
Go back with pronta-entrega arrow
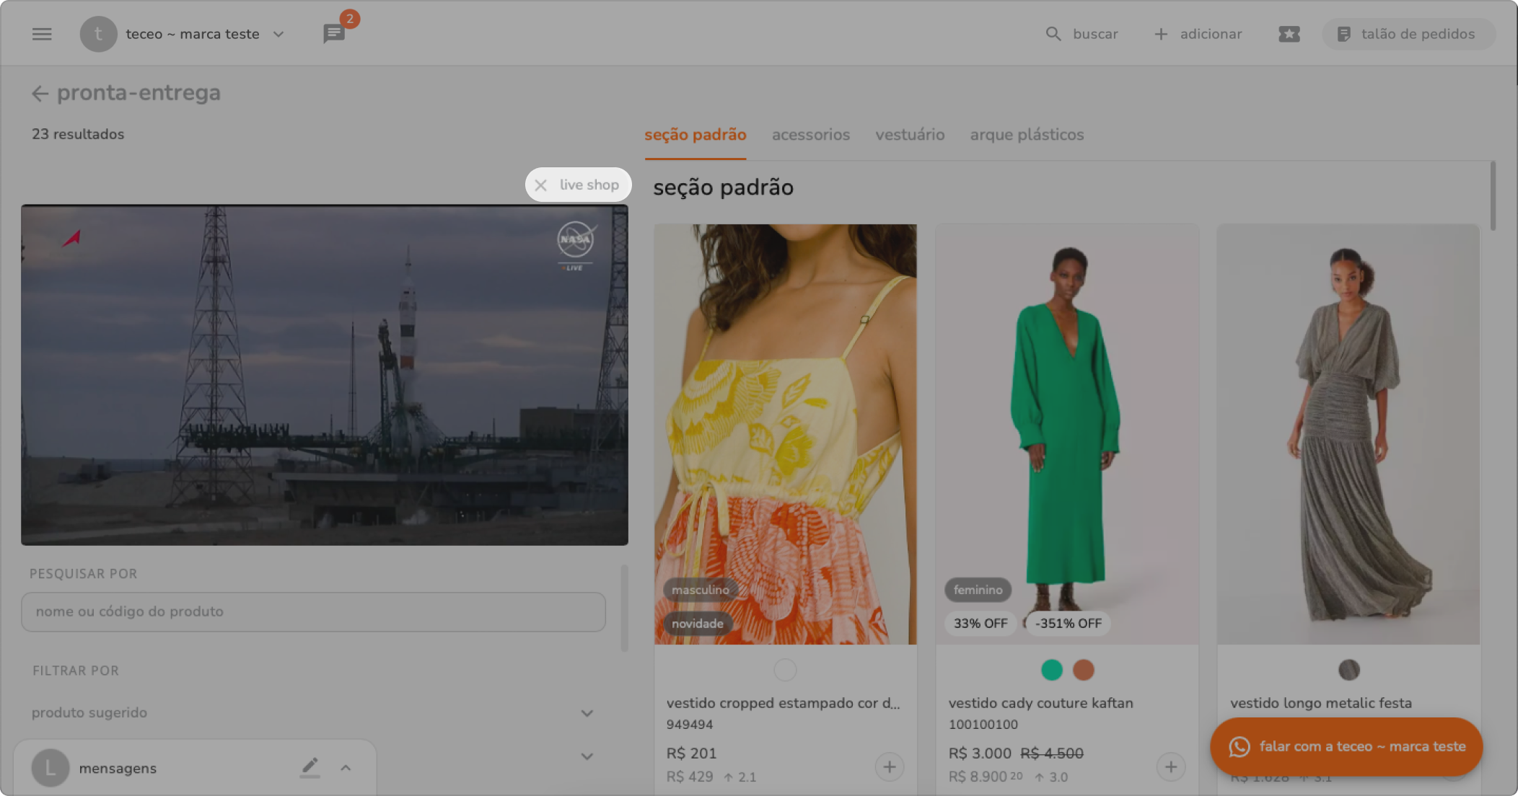point(40,93)
